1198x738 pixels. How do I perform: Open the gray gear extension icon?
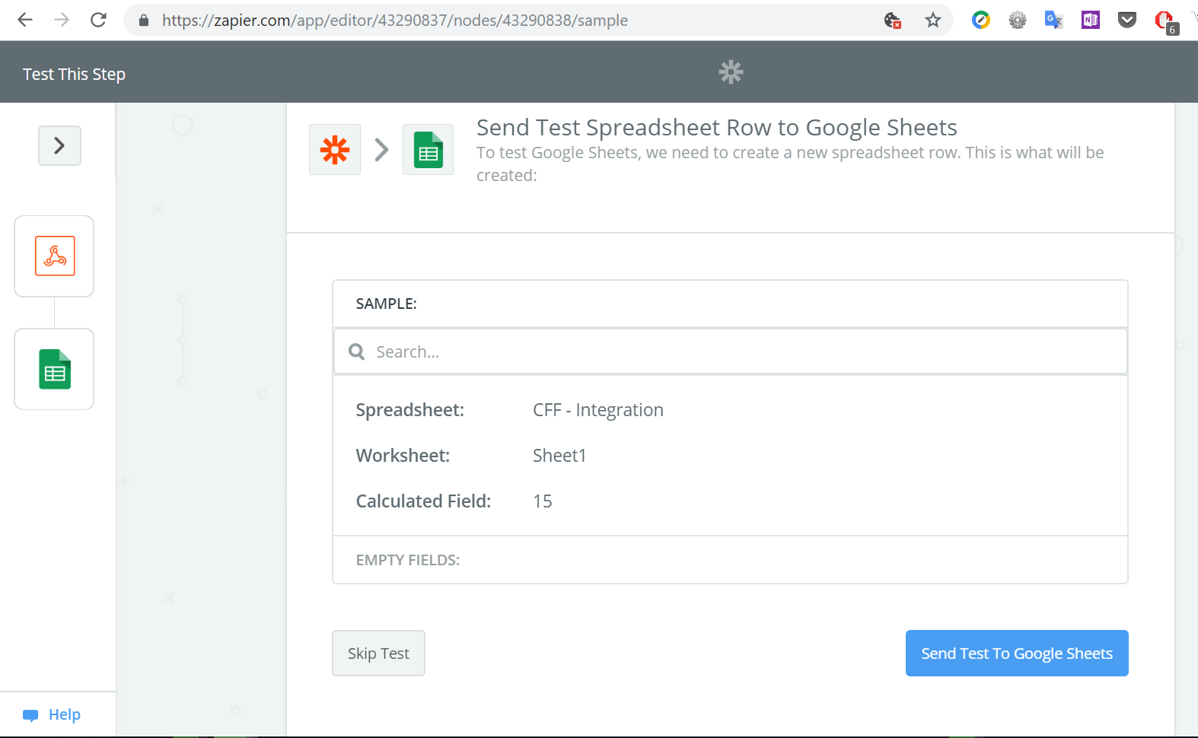coord(1018,21)
